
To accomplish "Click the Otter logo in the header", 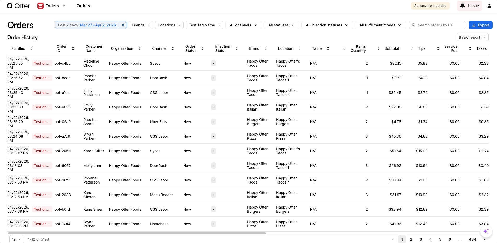I will pyautogui.click(x=18, y=6).
